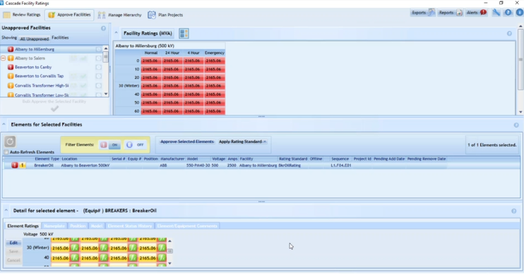Click the Rating Standard column header

coord(293,159)
